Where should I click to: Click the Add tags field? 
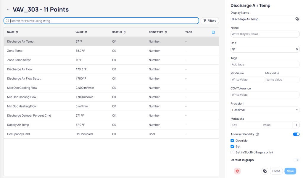tap(265, 65)
